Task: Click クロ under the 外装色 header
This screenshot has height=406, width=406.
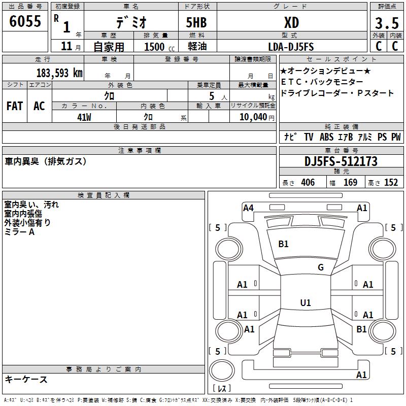Action: tap(109, 96)
